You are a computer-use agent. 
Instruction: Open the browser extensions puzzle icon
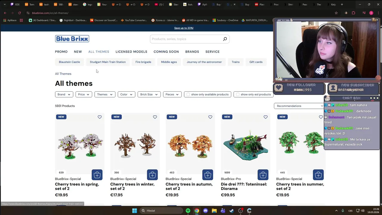tap(353, 13)
